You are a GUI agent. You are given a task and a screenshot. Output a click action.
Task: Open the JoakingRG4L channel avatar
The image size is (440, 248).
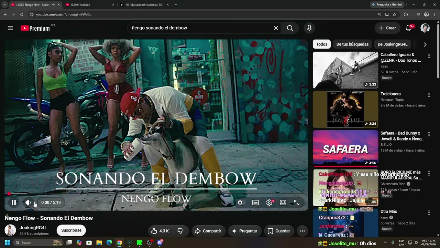(10, 230)
